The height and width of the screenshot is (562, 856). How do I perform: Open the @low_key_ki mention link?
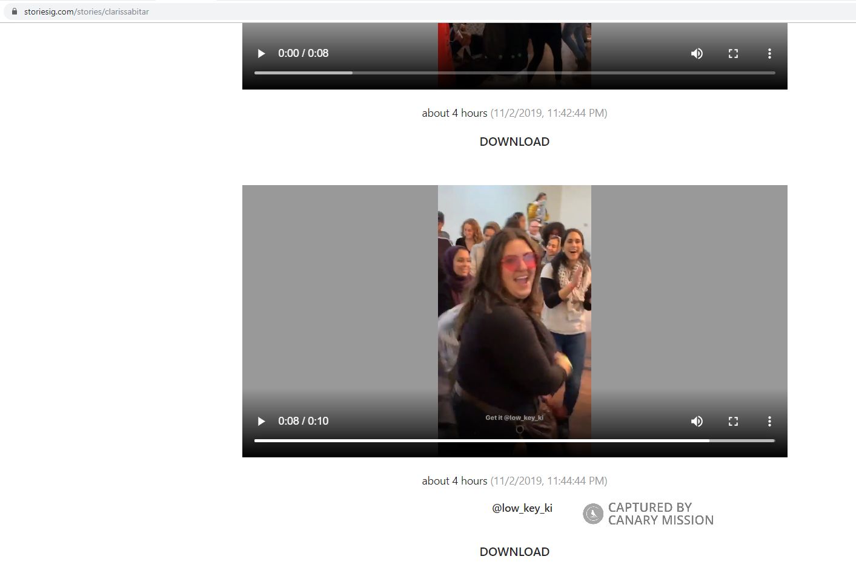click(x=522, y=508)
